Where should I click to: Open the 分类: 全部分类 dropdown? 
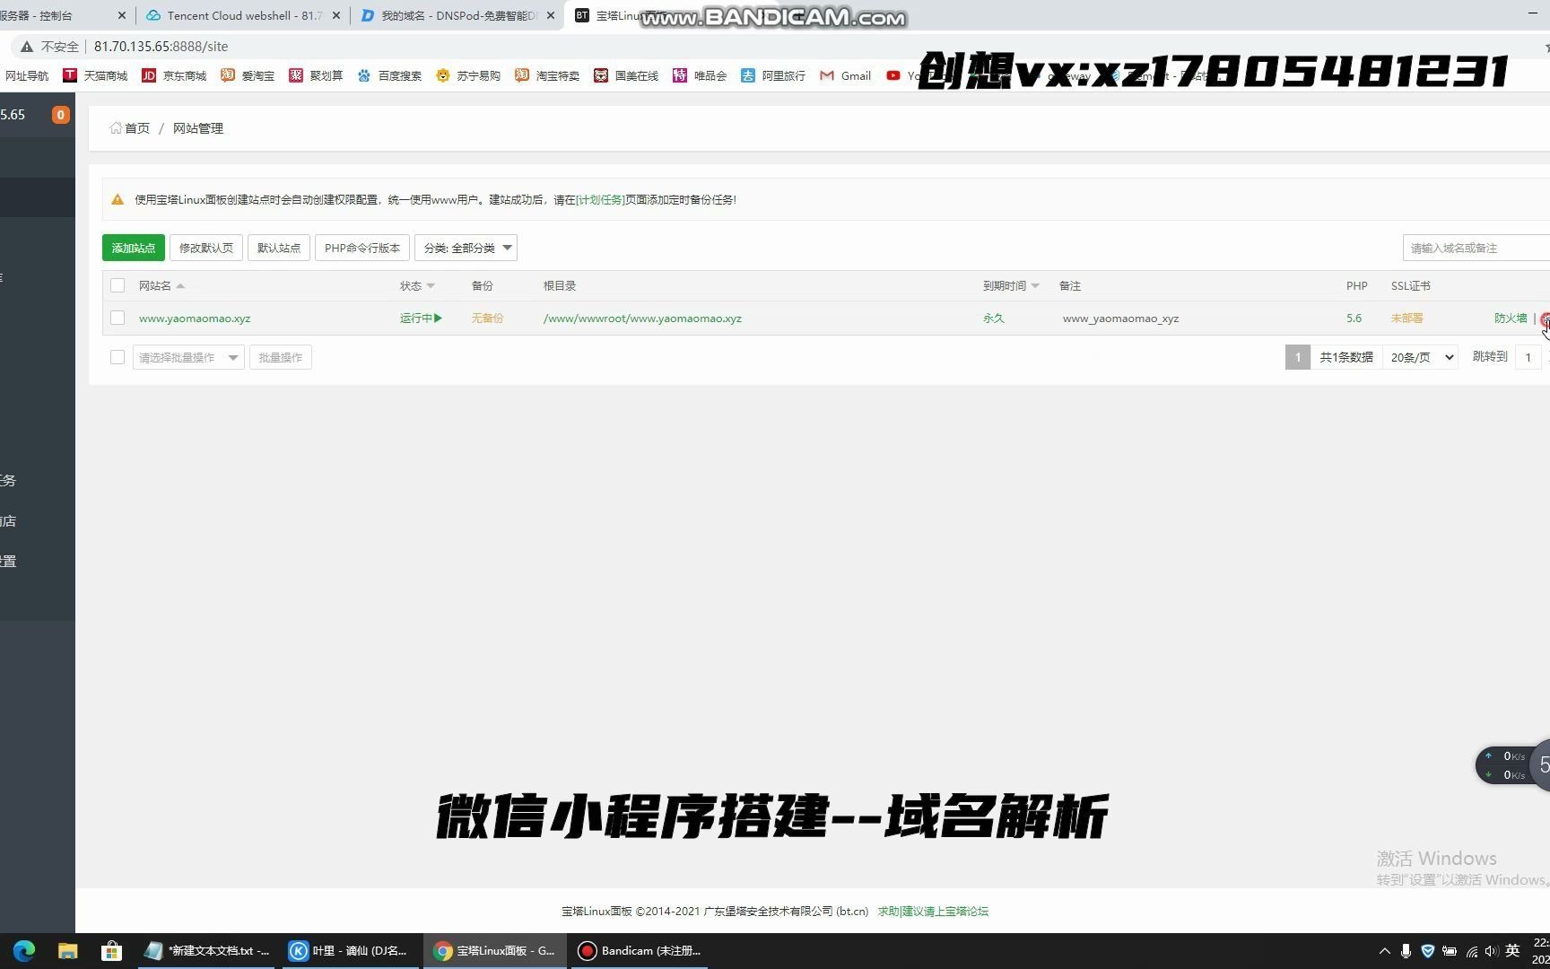point(466,248)
